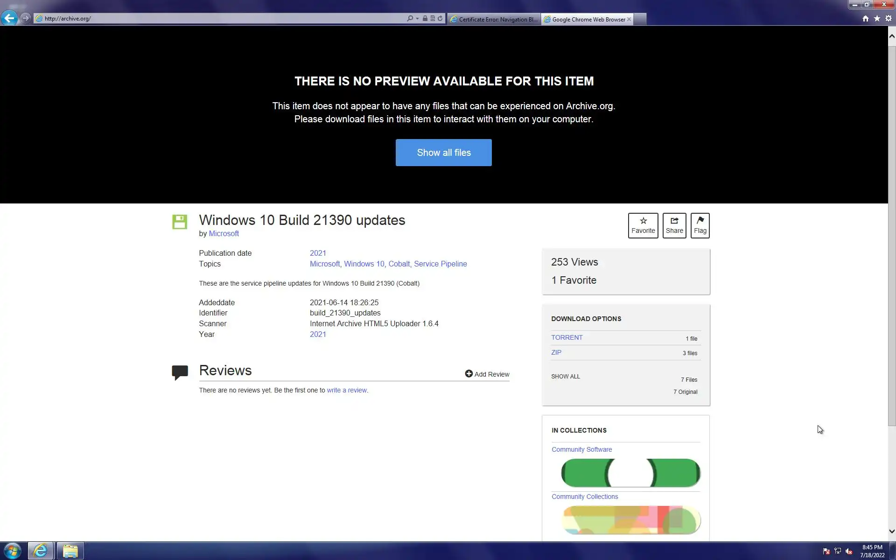Close the Google Chrome Web Browser tab

point(629,19)
